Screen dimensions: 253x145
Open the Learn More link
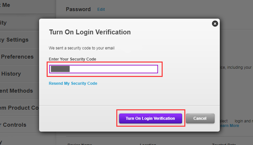tap(229, 126)
